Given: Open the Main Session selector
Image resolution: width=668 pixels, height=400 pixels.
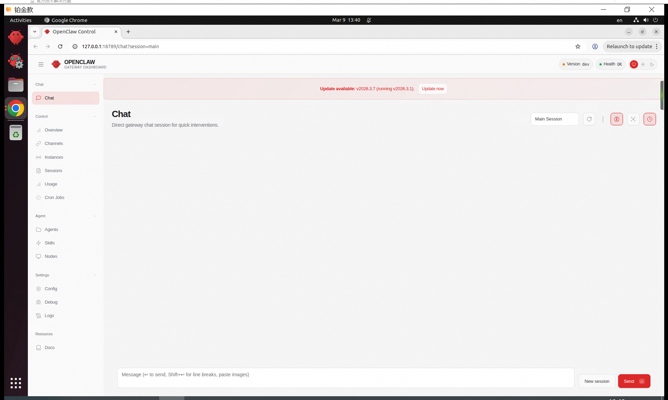Looking at the screenshot, I should click(x=554, y=119).
